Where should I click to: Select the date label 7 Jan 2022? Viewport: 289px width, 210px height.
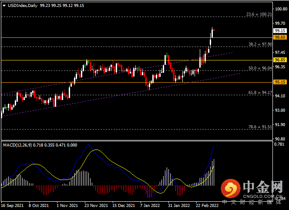150,205
